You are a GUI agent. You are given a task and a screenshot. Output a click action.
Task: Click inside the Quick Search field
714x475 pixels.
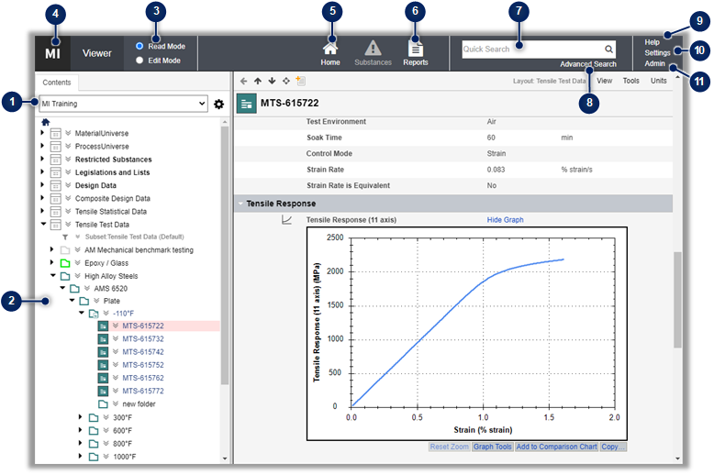tap(530, 50)
